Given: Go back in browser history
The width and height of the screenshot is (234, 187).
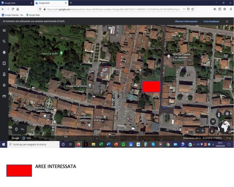Looking at the screenshot, I should 3,9.
